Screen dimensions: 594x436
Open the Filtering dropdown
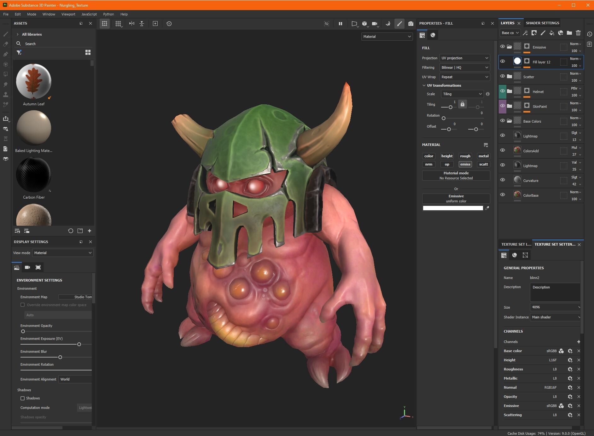[x=465, y=67]
